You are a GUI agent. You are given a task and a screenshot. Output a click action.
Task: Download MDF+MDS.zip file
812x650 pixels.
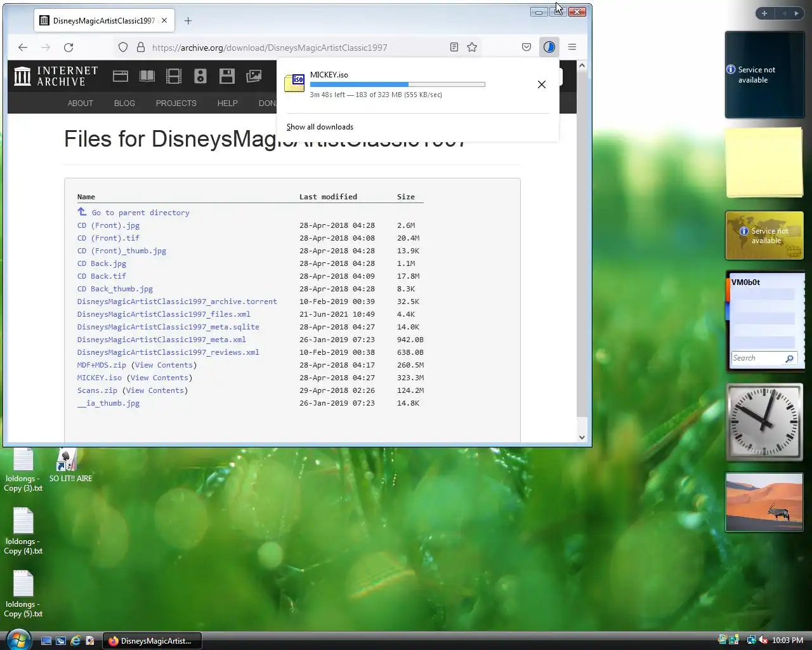pyautogui.click(x=101, y=365)
